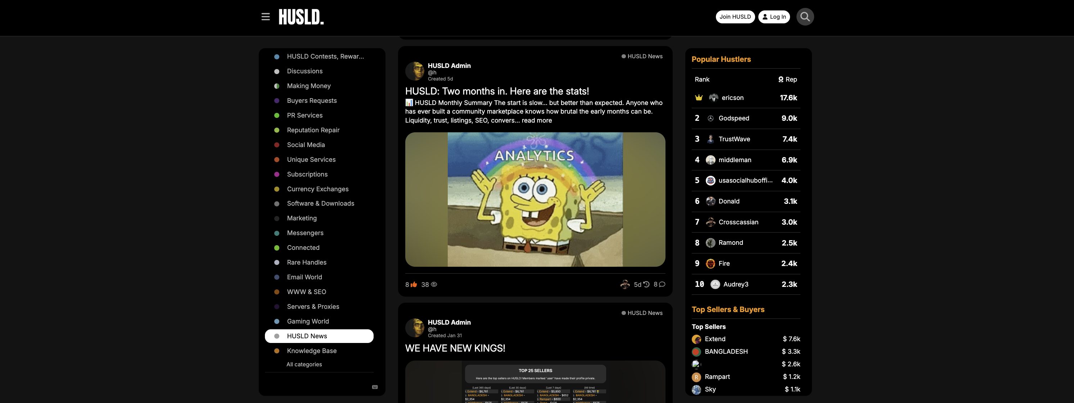This screenshot has width=1074, height=403.
Task: Click the search magnifier icon
Action: (x=805, y=17)
